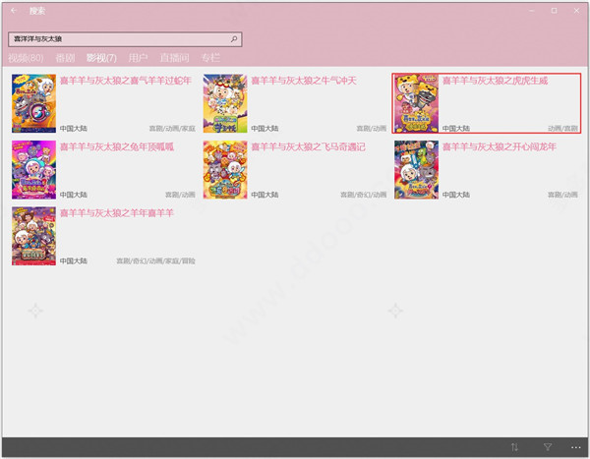The width and height of the screenshot is (590, 459).
Task: Open the 专栏 tab
Action: point(210,58)
